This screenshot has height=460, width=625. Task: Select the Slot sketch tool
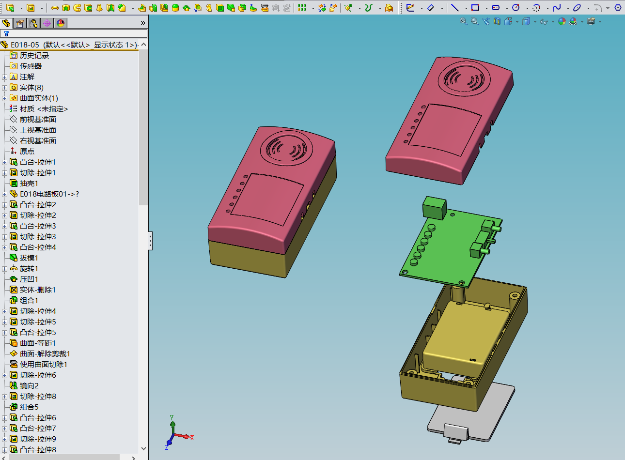click(x=496, y=8)
